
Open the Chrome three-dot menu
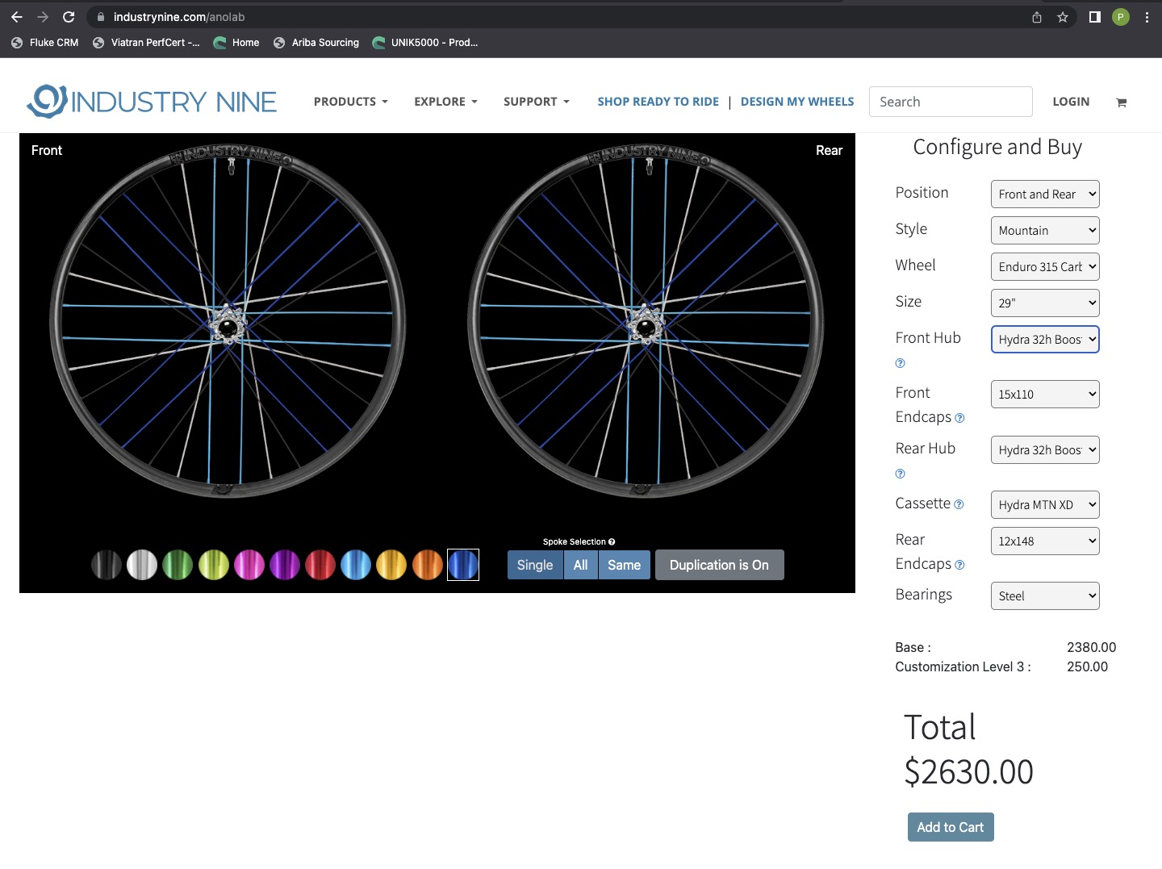pos(1147,17)
